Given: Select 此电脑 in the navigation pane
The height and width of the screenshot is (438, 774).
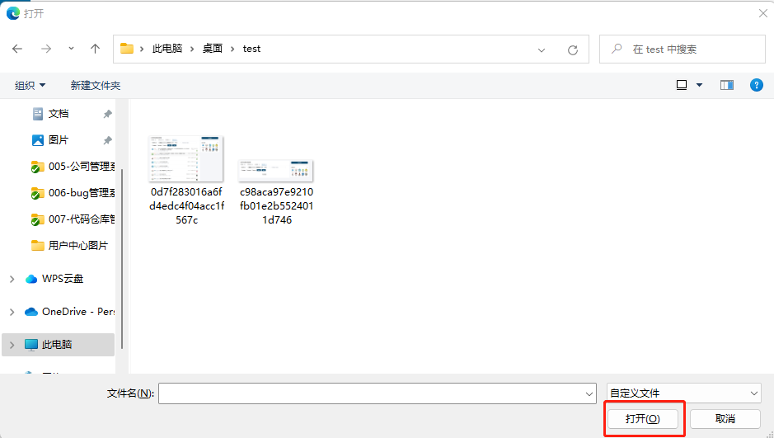Looking at the screenshot, I should (x=57, y=345).
